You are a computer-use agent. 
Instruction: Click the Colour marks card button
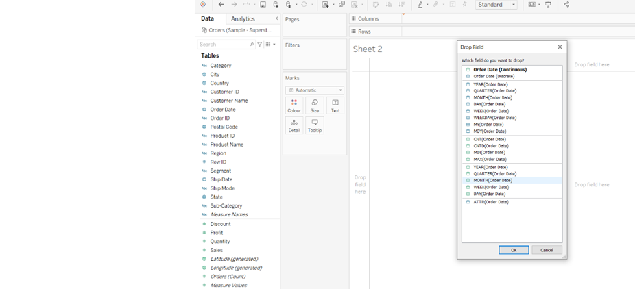coord(294,105)
